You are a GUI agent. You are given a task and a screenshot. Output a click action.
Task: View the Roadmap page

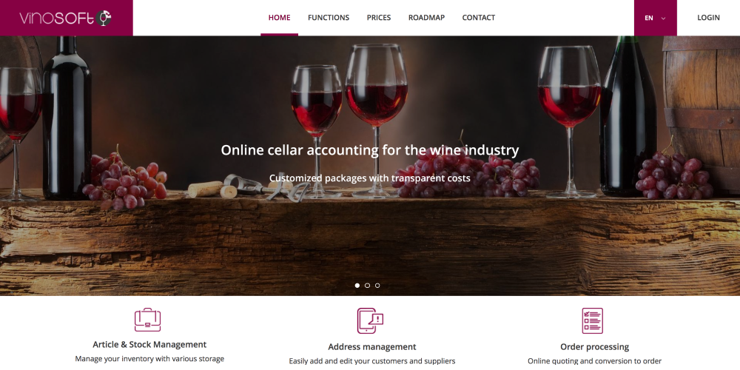click(x=427, y=18)
